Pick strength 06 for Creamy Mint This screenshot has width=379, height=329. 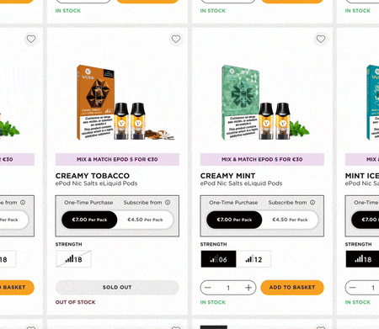tap(218, 259)
